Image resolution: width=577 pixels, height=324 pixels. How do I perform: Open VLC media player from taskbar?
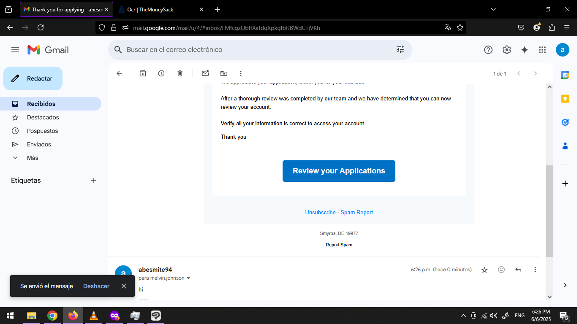(x=94, y=316)
